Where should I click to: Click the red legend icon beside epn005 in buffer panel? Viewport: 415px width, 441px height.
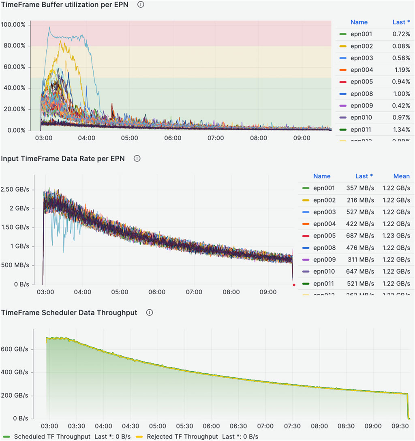344,81
